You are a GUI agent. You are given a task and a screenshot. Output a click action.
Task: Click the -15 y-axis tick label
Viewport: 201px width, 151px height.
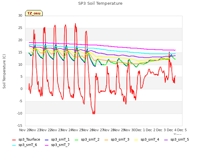(19, 126)
